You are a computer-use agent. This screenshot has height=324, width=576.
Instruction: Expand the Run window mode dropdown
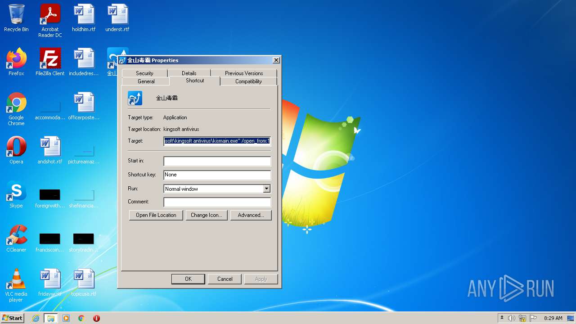pyautogui.click(x=267, y=189)
